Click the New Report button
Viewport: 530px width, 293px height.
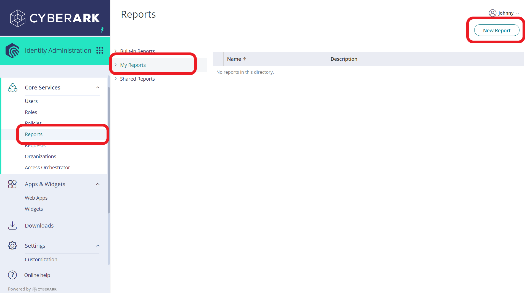(496, 30)
